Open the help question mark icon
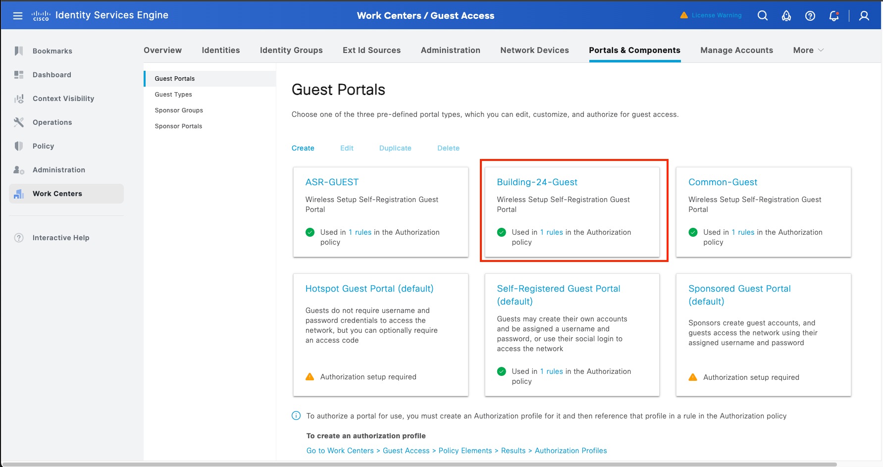Image resolution: width=883 pixels, height=467 pixels. click(810, 16)
